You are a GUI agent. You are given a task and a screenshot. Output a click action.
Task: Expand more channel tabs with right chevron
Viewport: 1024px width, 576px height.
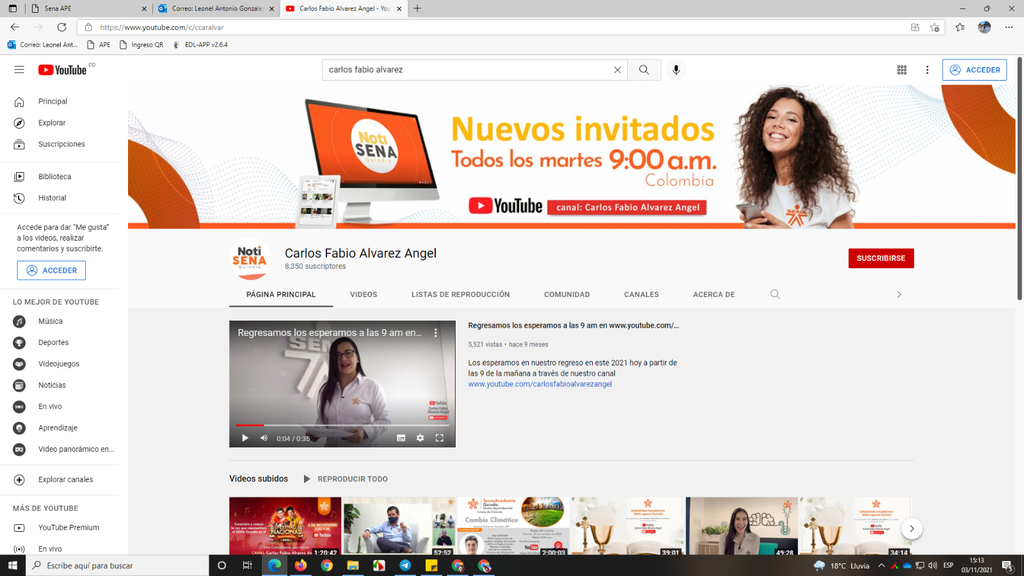(899, 294)
